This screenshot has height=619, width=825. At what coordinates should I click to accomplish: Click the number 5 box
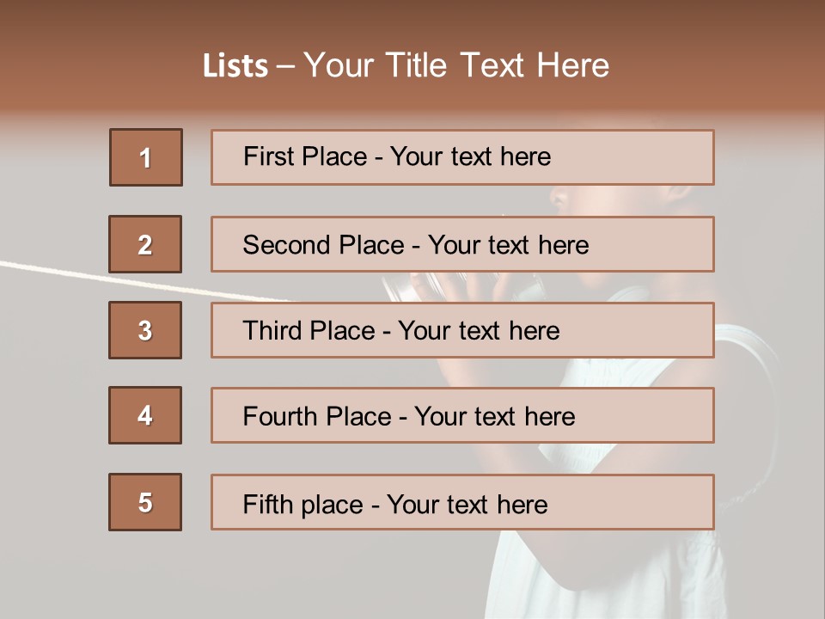(x=145, y=502)
